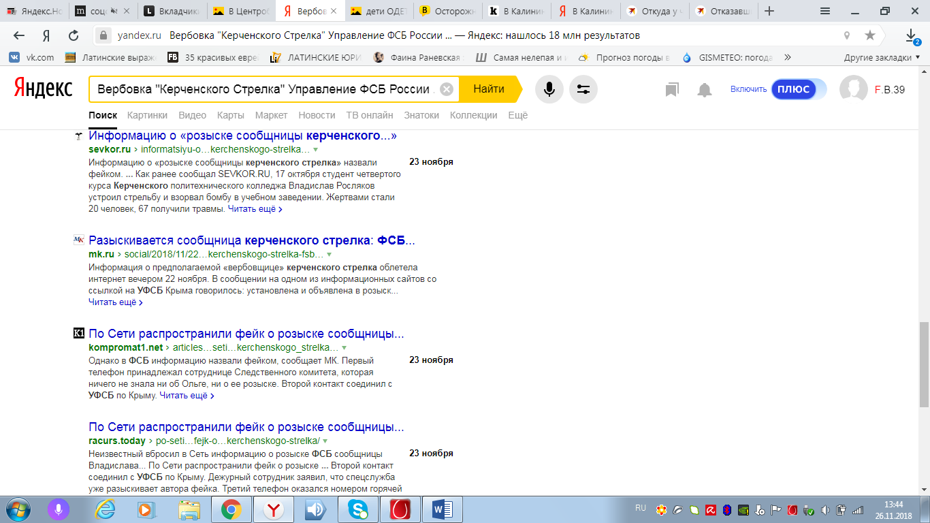The width and height of the screenshot is (930, 523).
Task: Bookmark page with the star icon
Action: click(x=870, y=35)
